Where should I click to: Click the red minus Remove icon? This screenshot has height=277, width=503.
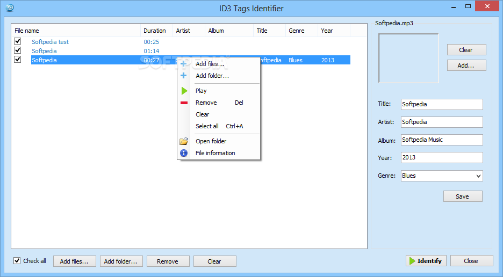coord(184,103)
